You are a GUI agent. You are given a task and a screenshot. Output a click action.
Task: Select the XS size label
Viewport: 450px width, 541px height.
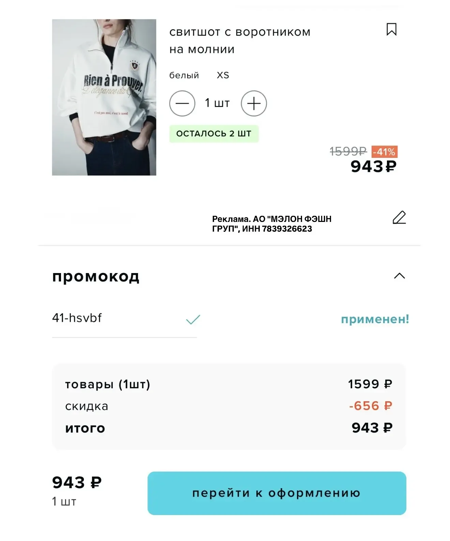click(x=223, y=75)
